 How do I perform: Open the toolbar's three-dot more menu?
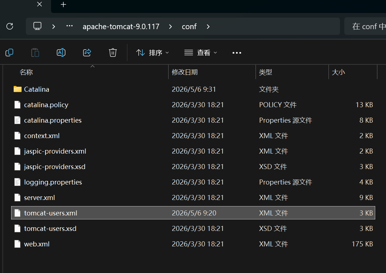237,53
